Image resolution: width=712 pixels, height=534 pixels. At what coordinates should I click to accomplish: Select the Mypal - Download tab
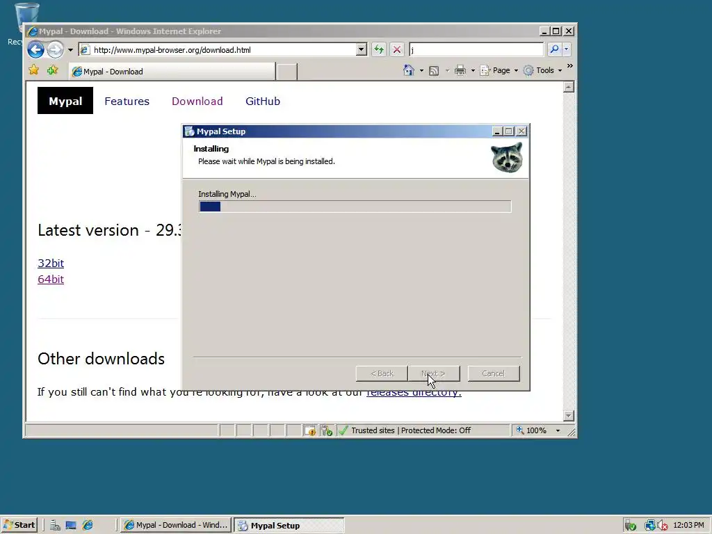point(172,72)
